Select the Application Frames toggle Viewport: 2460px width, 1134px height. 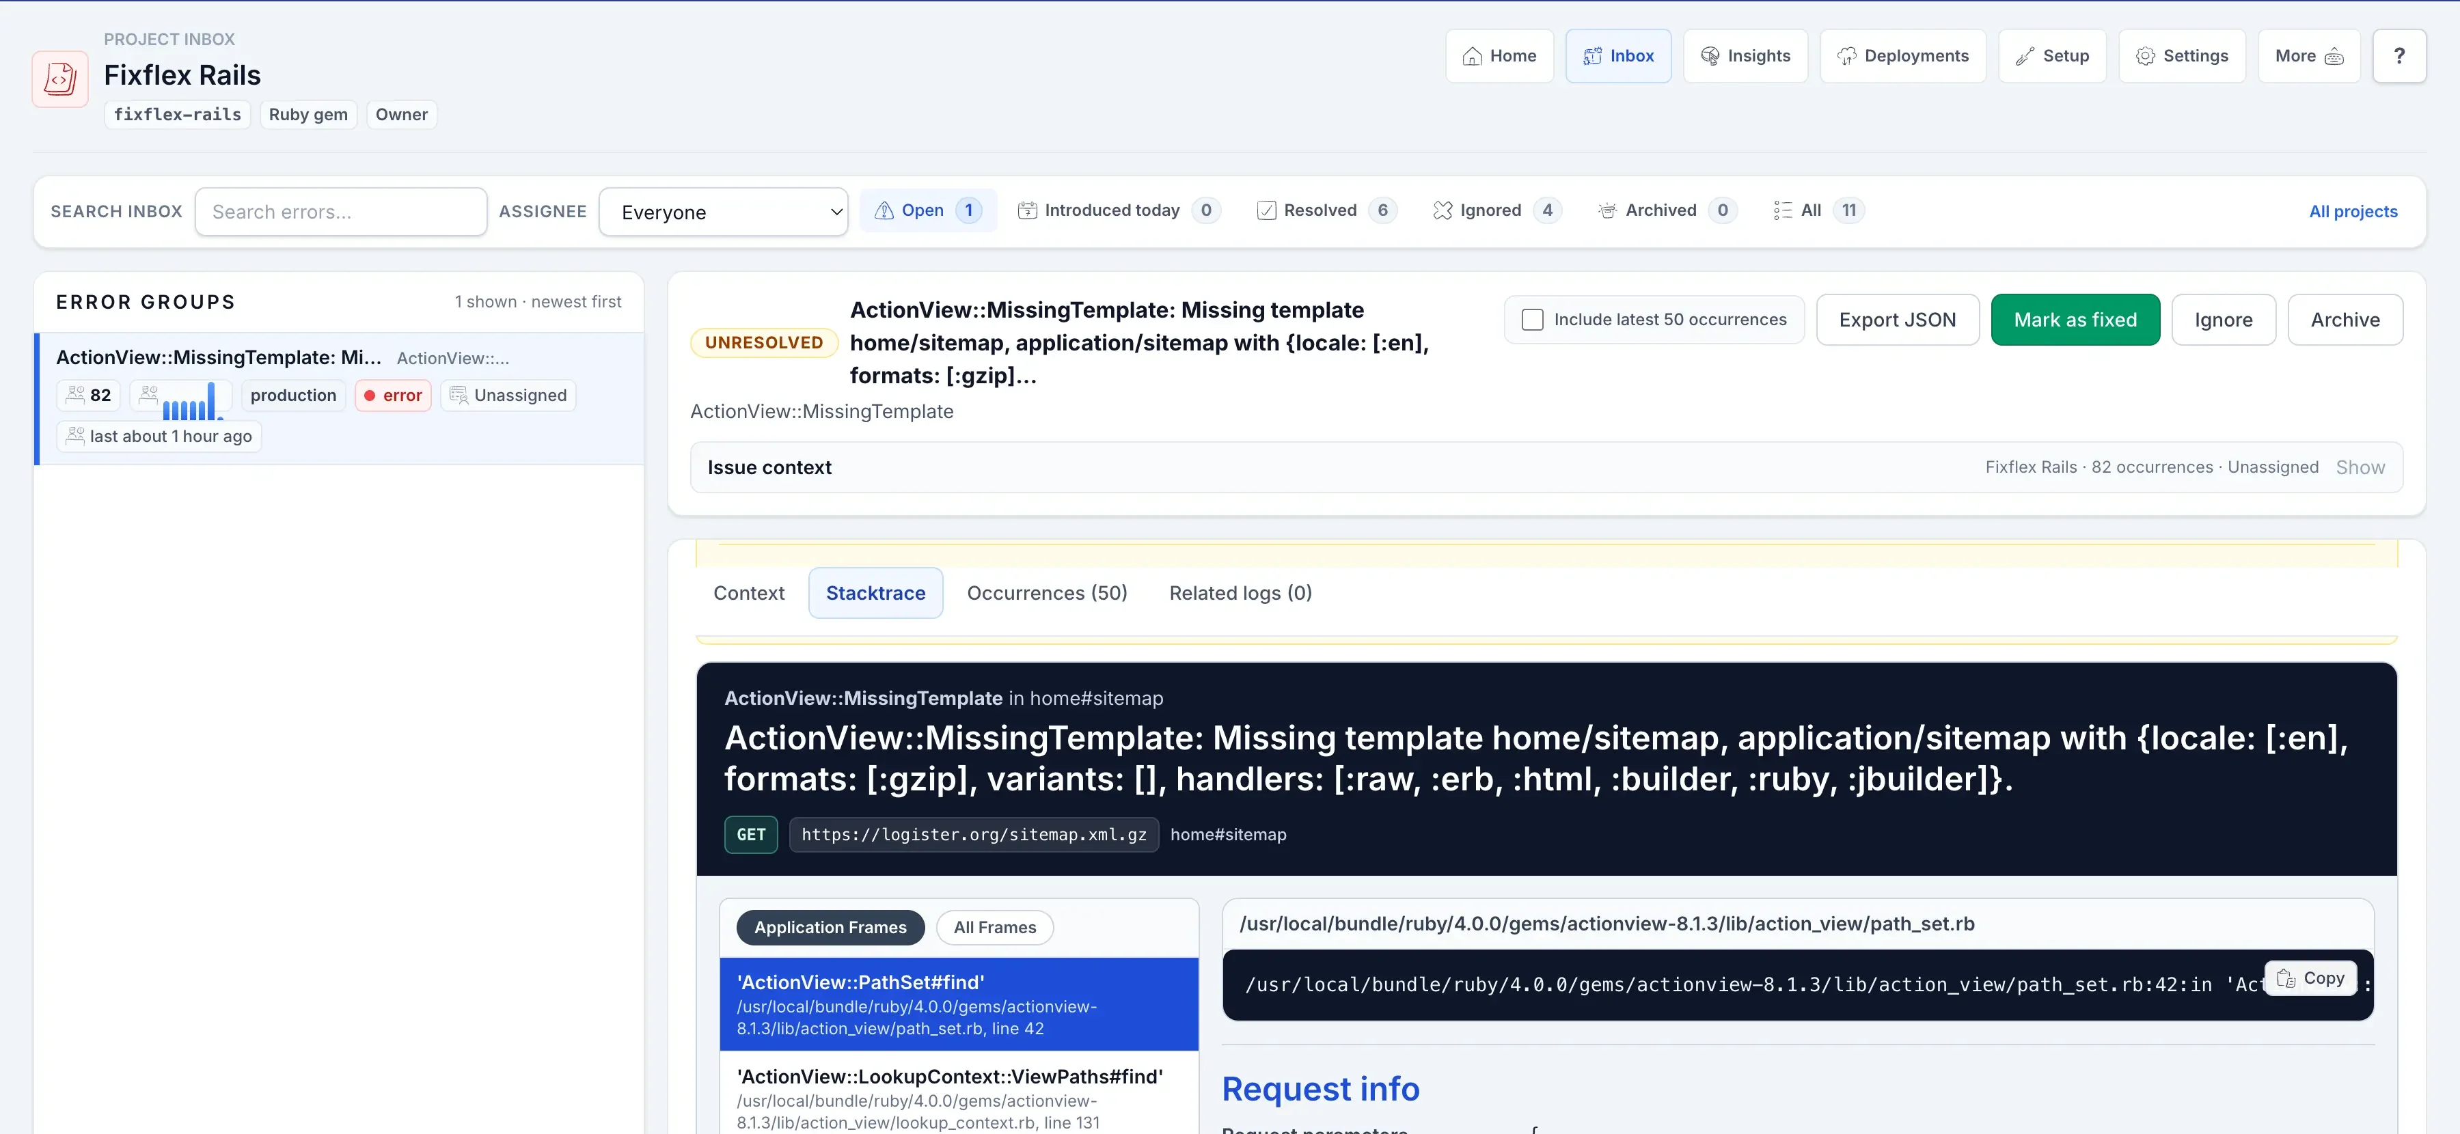(830, 927)
